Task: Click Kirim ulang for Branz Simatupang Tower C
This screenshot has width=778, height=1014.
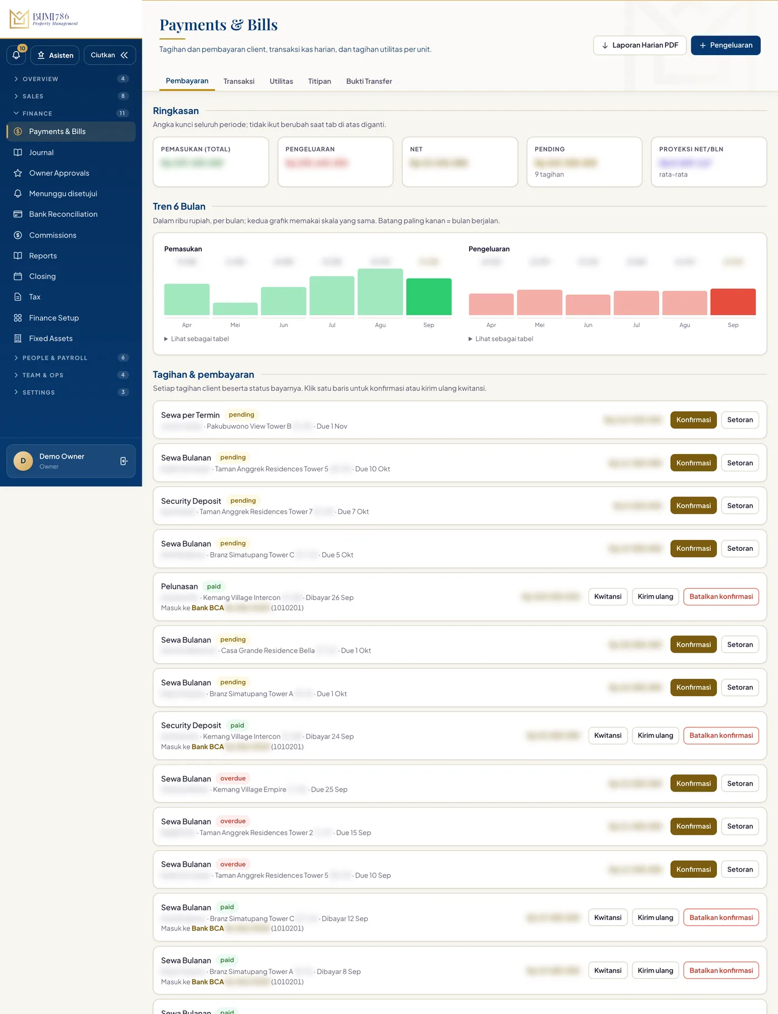Action: (x=655, y=918)
